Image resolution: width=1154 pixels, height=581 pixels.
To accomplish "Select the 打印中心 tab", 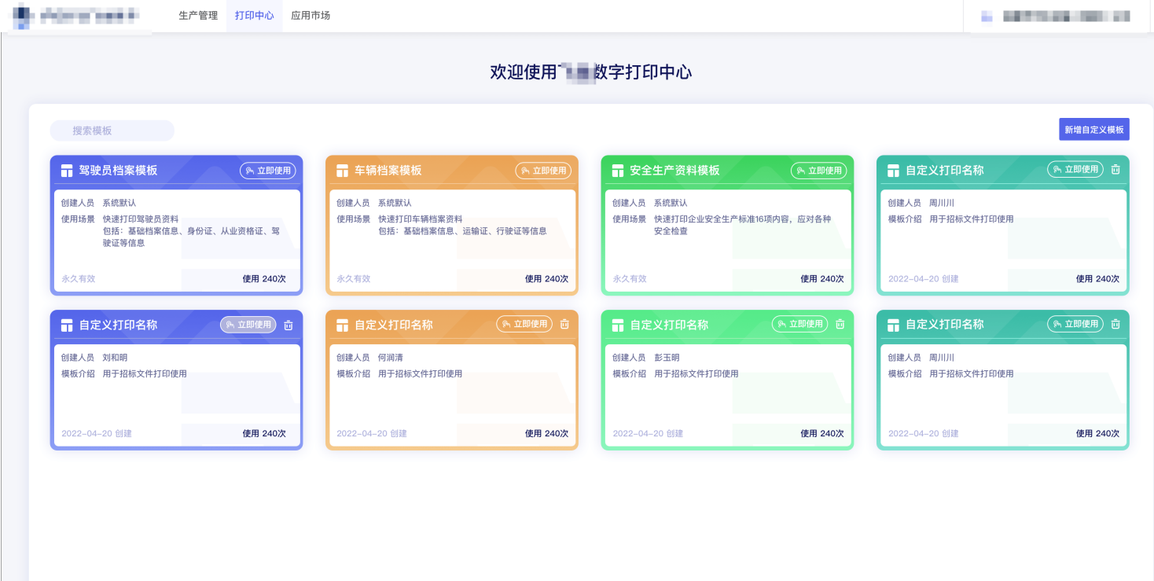I will pos(254,16).
